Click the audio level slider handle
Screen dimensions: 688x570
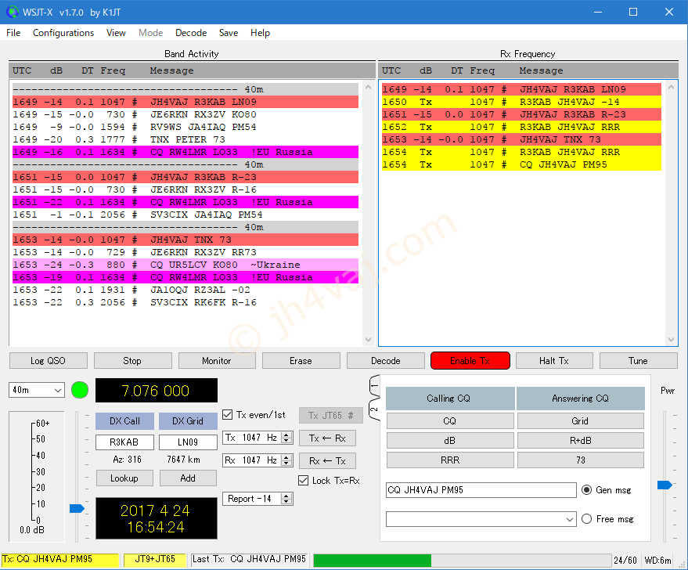(77, 509)
